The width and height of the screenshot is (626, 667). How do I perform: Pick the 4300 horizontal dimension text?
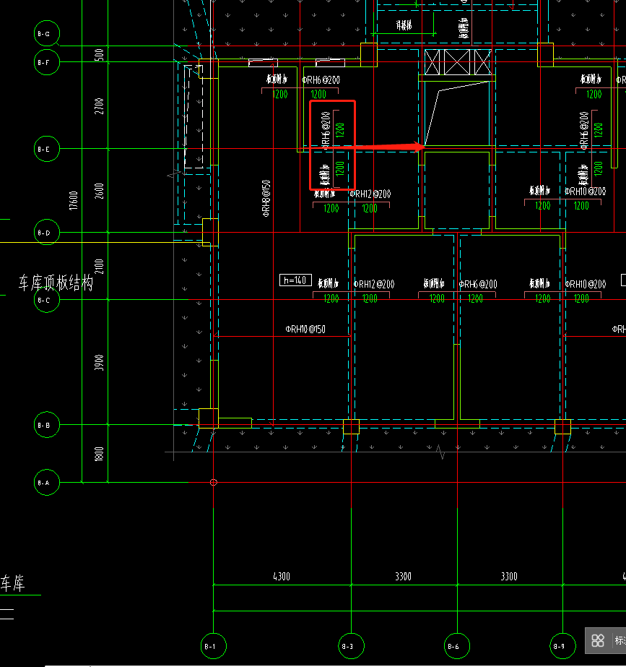coord(282,577)
